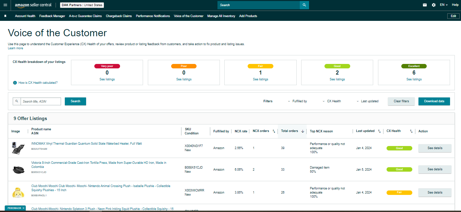Open the settings gear icon
The width and height of the screenshot is (461, 212).
(434, 5)
